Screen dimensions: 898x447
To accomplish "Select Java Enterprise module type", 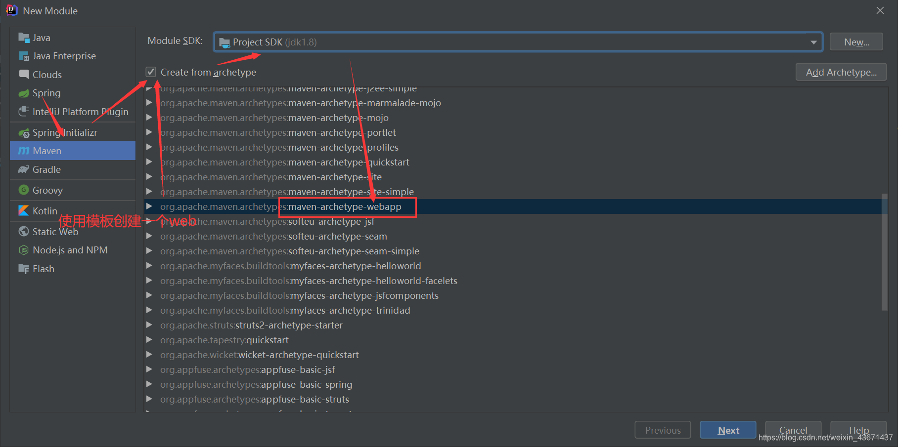I will [x=73, y=56].
